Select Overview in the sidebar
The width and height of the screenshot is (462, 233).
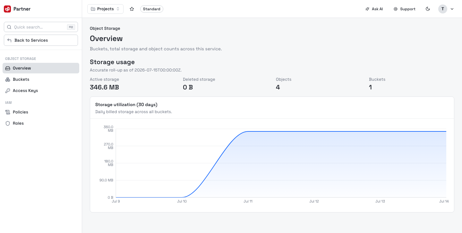tap(41, 68)
